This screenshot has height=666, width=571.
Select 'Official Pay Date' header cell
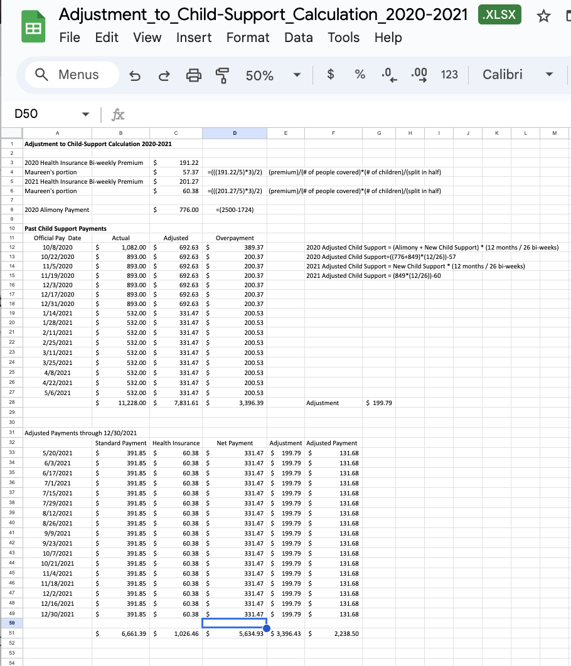57,238
